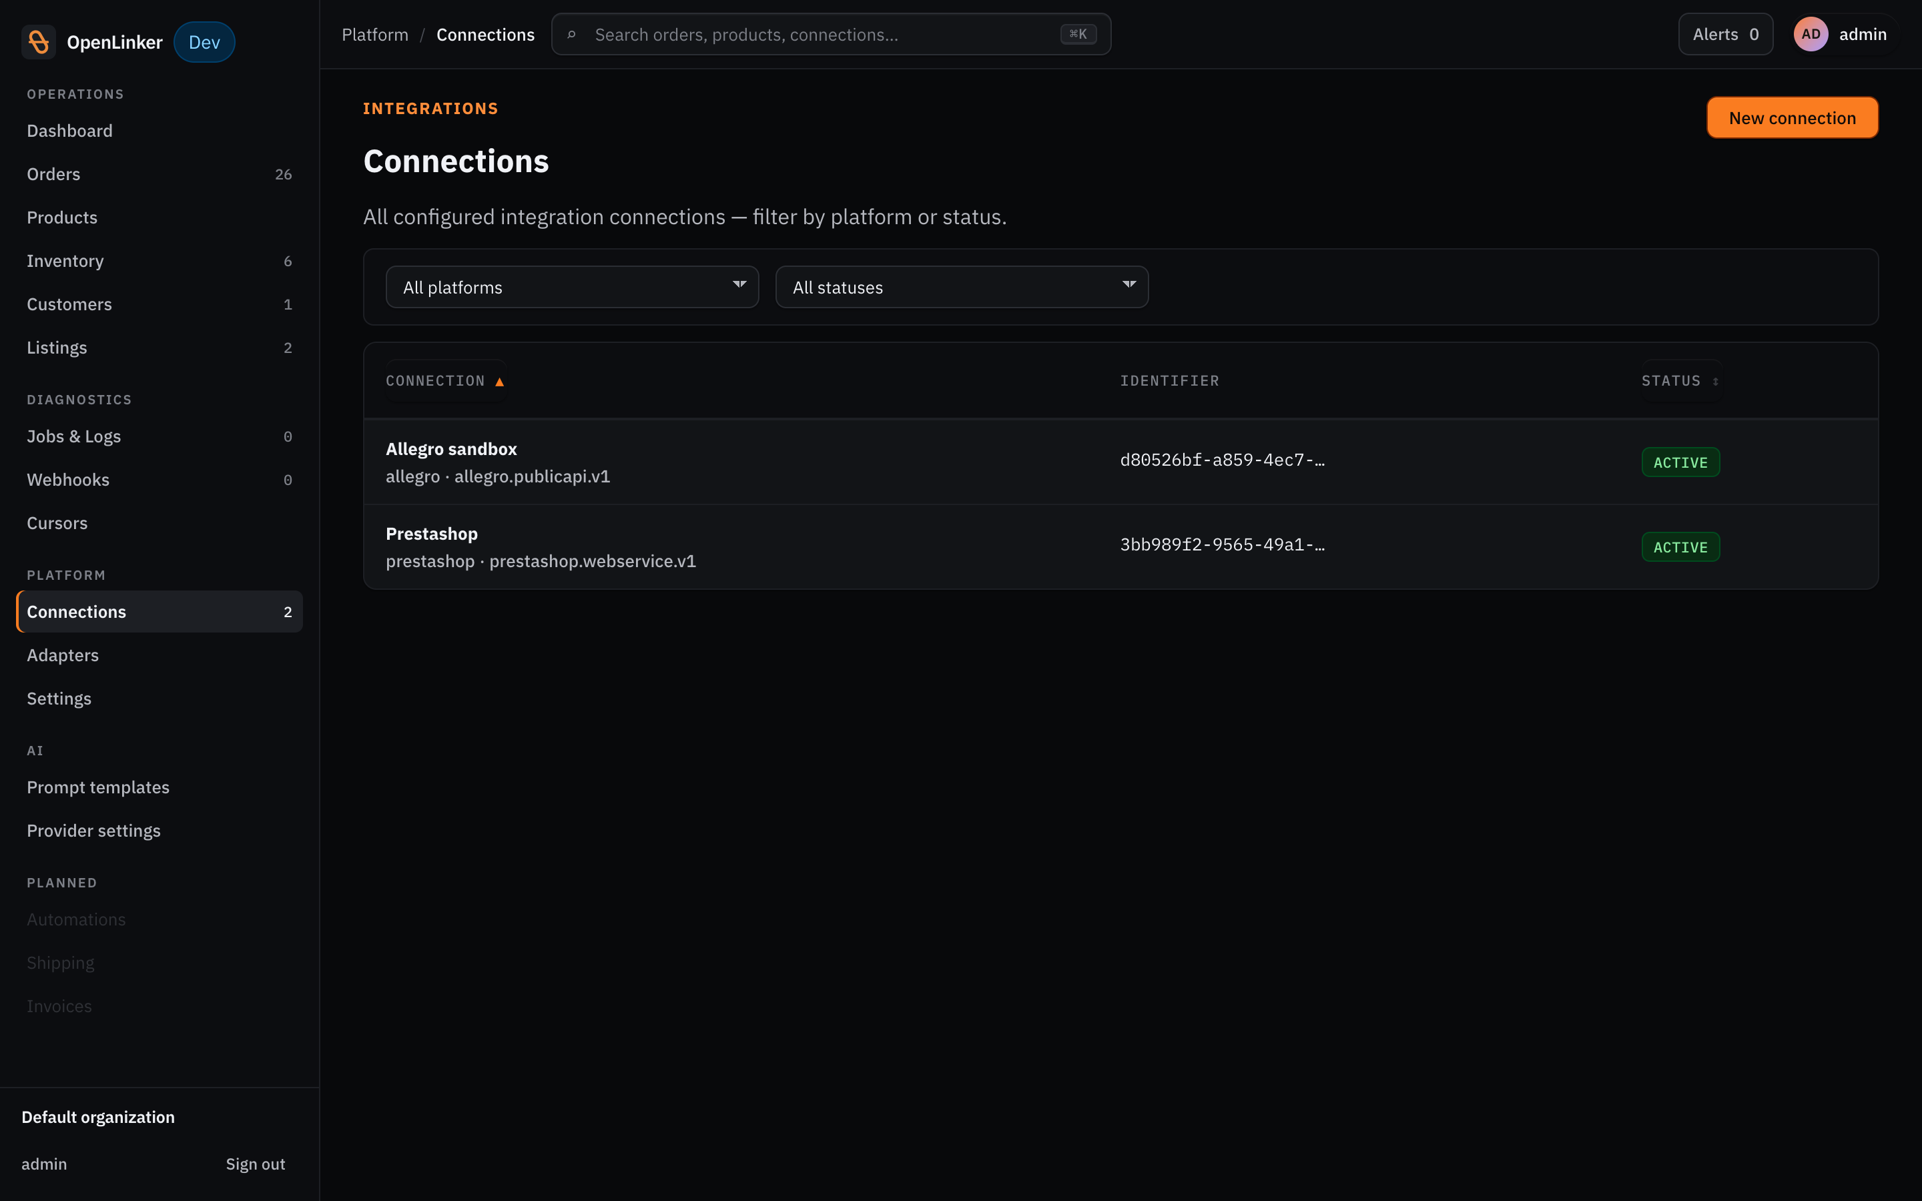Select Connections in the sidebar
This screenshot has width=1922, height=1201.
(x=159, y=612)
